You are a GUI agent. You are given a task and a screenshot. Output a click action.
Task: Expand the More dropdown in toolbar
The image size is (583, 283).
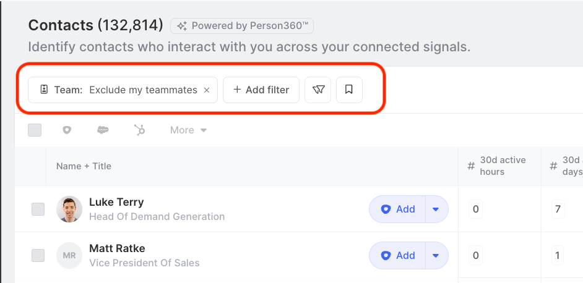click(x=189, y=130)
